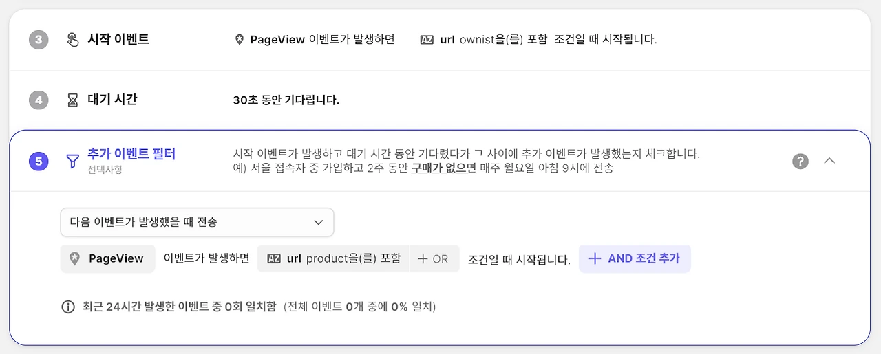Click the step 3 number badge
Image resolution: width=881 pixels, height=354 pixels.
tap(39, 40)
